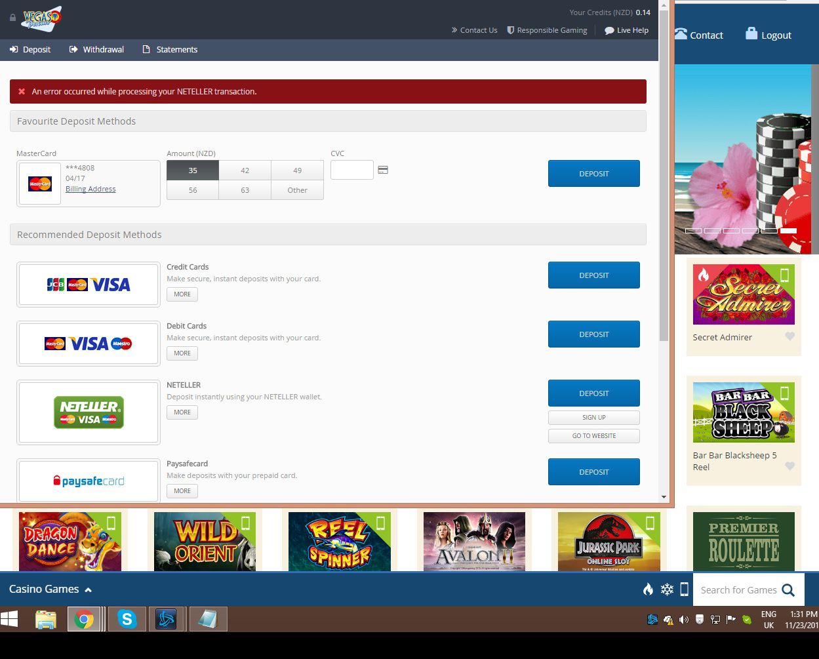Focus the Search for Games field
Screen dimensions: 819x659
(738, 590)
